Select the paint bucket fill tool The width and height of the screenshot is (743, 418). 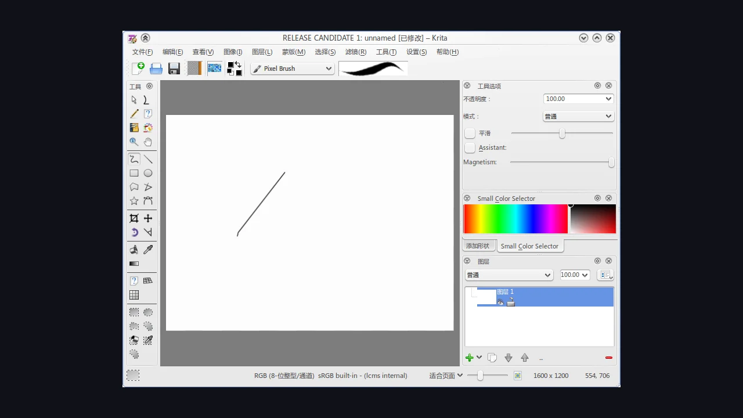click(x=134, y=250)
